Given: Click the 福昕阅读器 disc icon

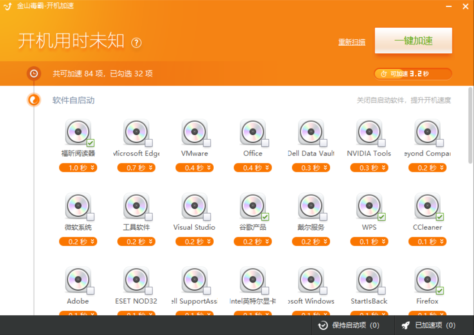Looking at the screenshot, I should pyautogui.click(x=78, y=132).
